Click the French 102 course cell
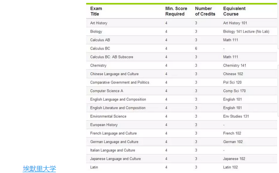The width and height of the screenshot is (279, 173). tap(232, 133)
